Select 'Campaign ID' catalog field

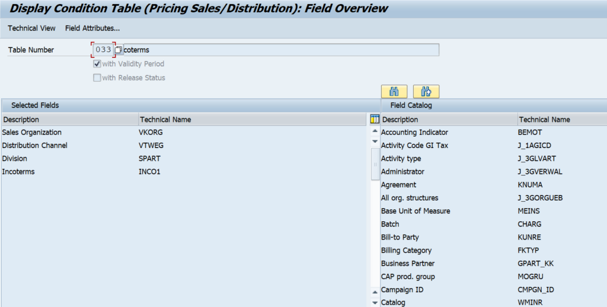(402, 290)
